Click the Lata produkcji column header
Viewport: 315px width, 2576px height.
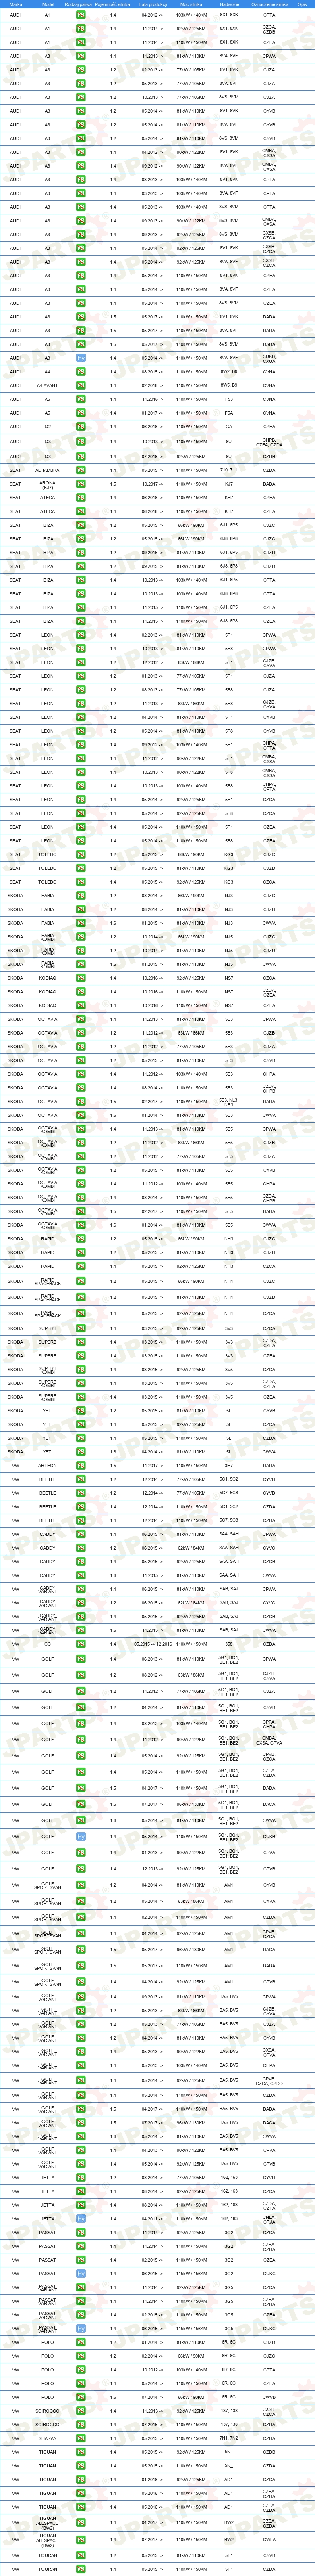(x=151, y=4)
